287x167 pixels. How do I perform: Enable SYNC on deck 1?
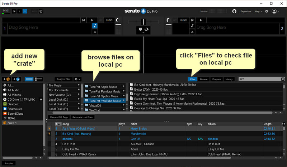[x=109, y=20]
